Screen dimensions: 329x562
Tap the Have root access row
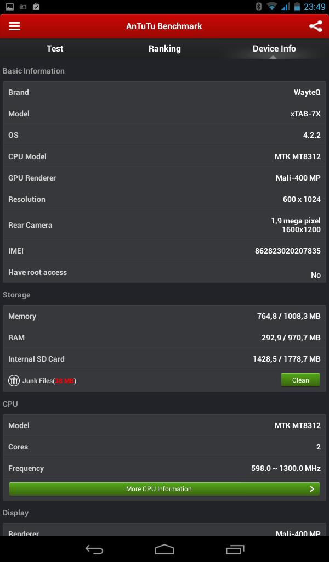click(x=164, y=272)
